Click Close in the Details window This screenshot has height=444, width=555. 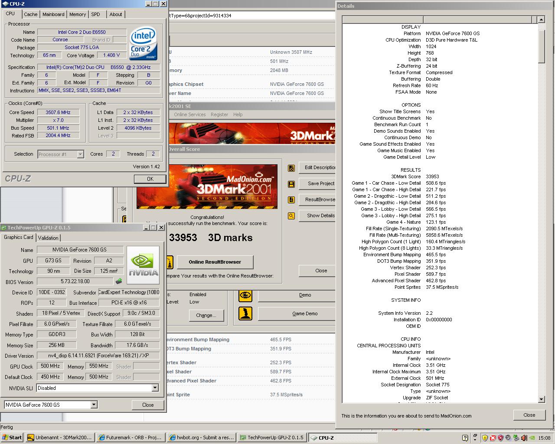pos(529,415)
